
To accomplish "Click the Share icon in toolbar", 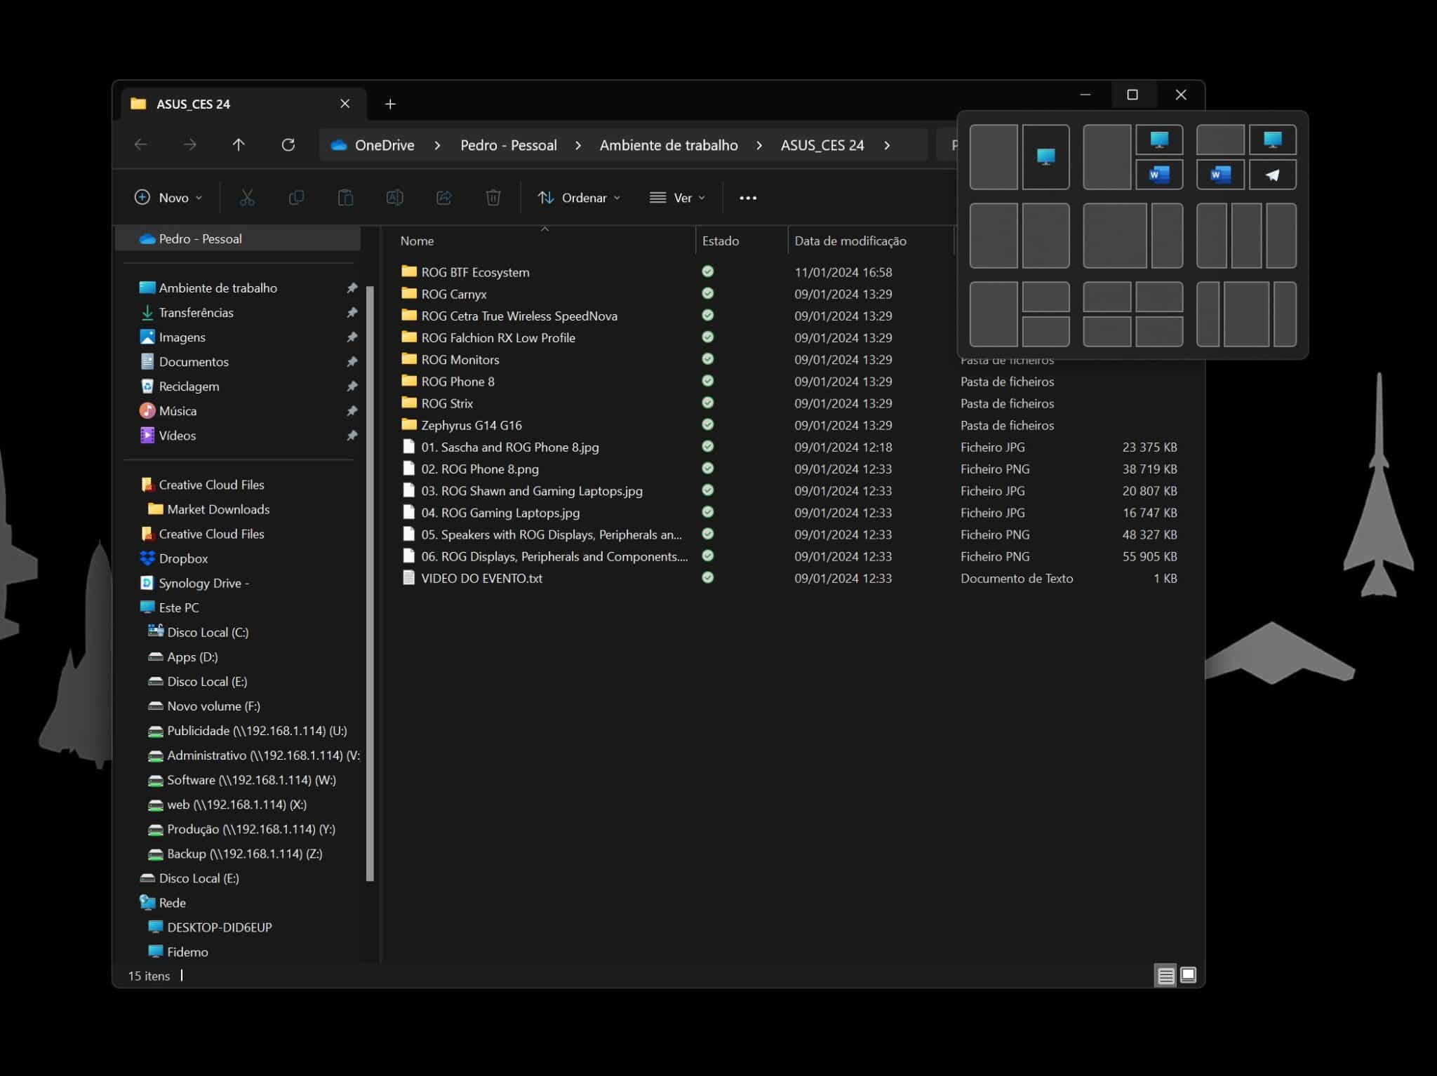I will tap(443, 198).
